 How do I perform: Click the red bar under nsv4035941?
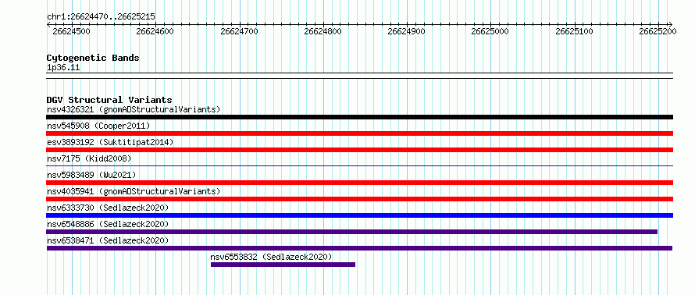pyautogui.click(x=359, y=199)
